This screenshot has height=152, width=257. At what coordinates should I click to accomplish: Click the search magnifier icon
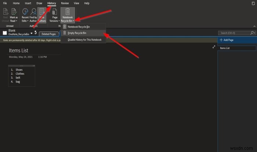[252, 33]
